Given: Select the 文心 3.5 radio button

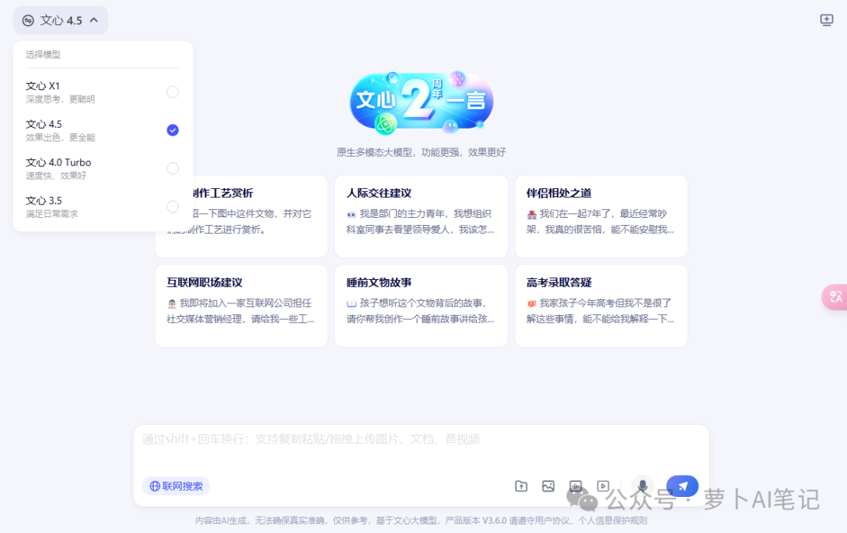Looking at the screenshot, I should (x=173, y=206).
